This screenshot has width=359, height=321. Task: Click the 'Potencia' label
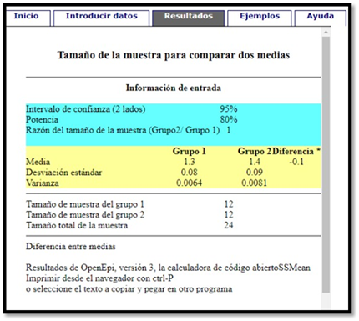coord(42,119)
